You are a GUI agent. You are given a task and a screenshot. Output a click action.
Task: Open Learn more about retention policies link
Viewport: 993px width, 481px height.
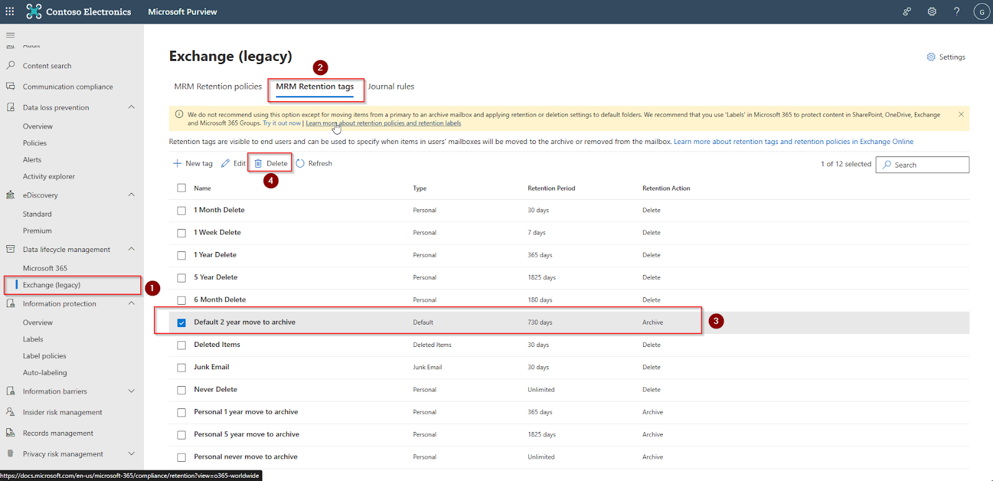[384, 123]
